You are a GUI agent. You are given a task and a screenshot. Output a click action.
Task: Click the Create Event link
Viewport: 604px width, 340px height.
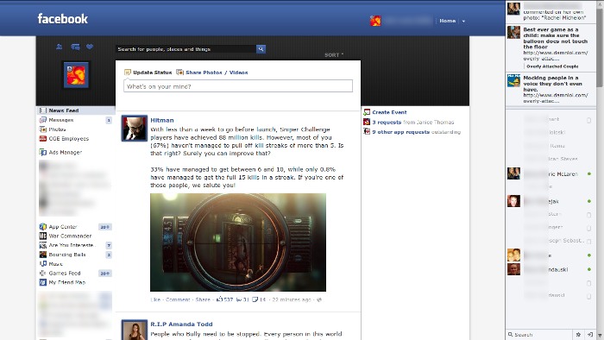389,112
